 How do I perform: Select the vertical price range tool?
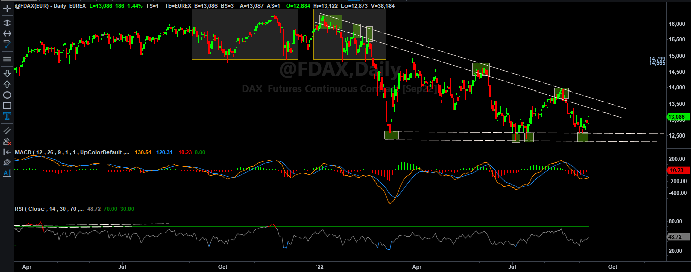[x=7, y=23]
